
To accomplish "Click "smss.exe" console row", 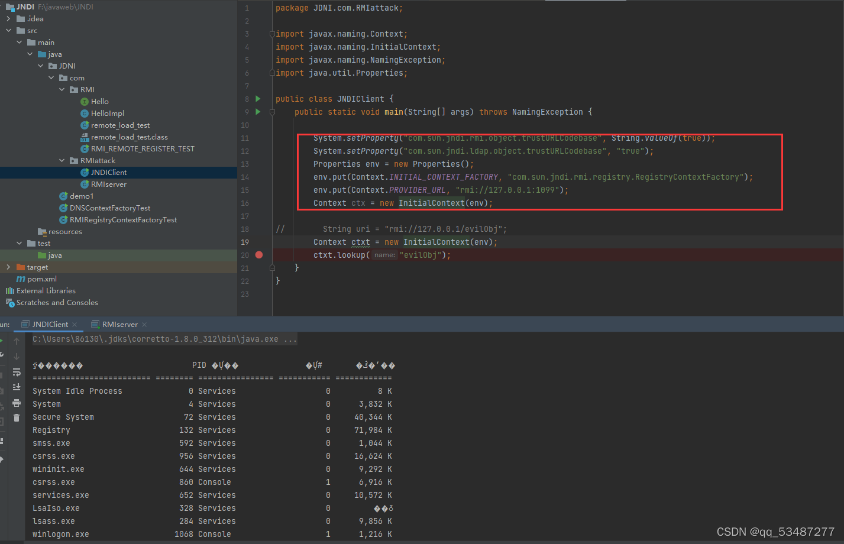I will (x=212, y=443).
